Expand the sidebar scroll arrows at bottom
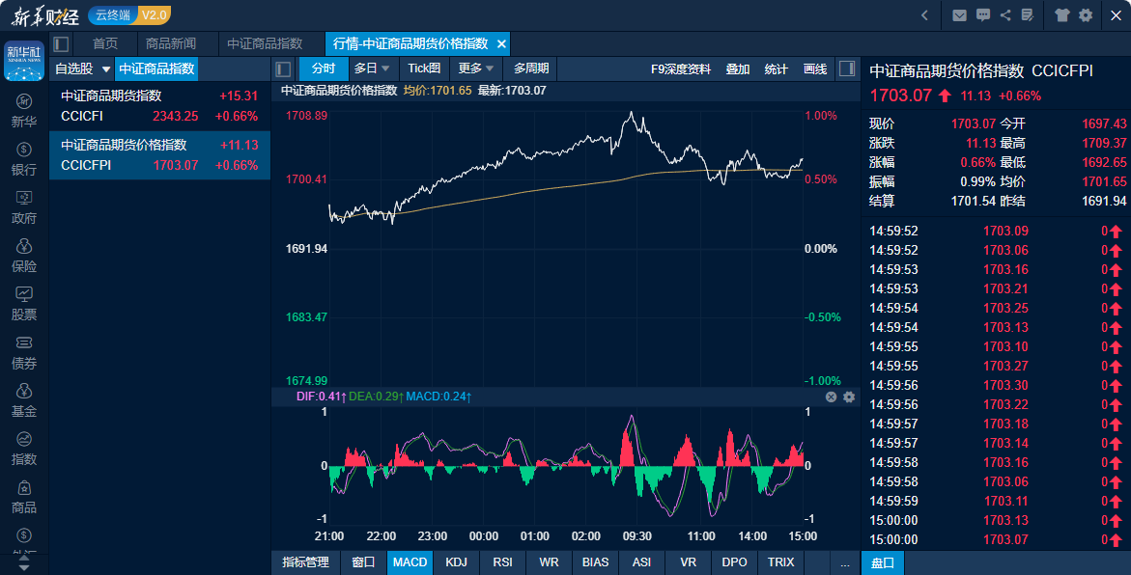 tap(24, 562)
